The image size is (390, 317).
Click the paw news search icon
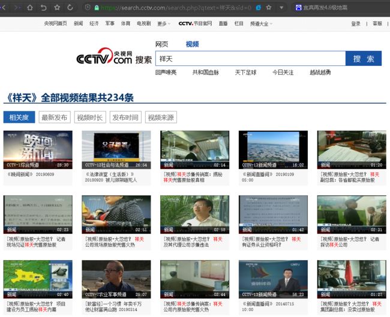(298, 8)
